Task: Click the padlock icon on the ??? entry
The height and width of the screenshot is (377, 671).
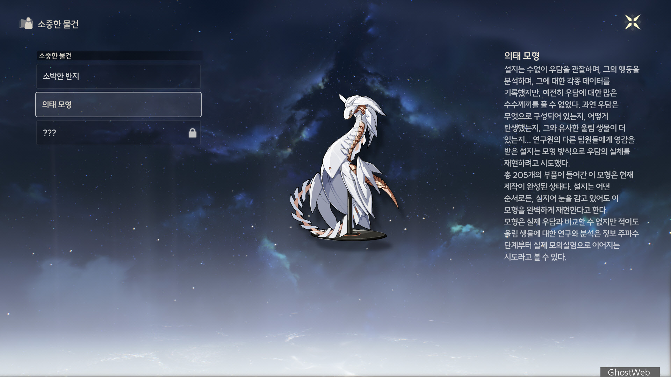Action: [192, 133]
